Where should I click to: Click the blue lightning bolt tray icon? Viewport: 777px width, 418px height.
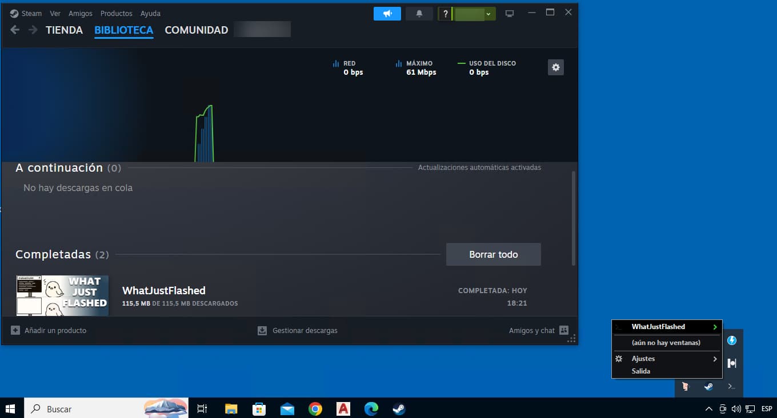point(731,340)
